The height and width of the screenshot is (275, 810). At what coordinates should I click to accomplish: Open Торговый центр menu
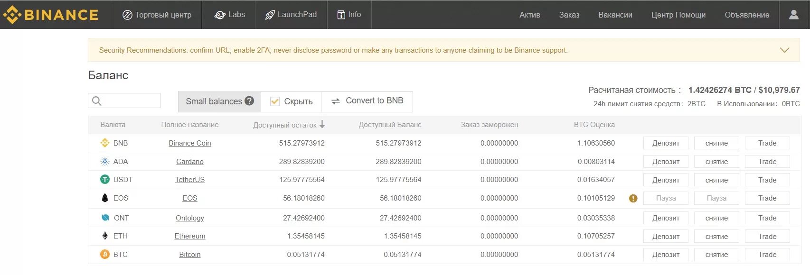157,15
